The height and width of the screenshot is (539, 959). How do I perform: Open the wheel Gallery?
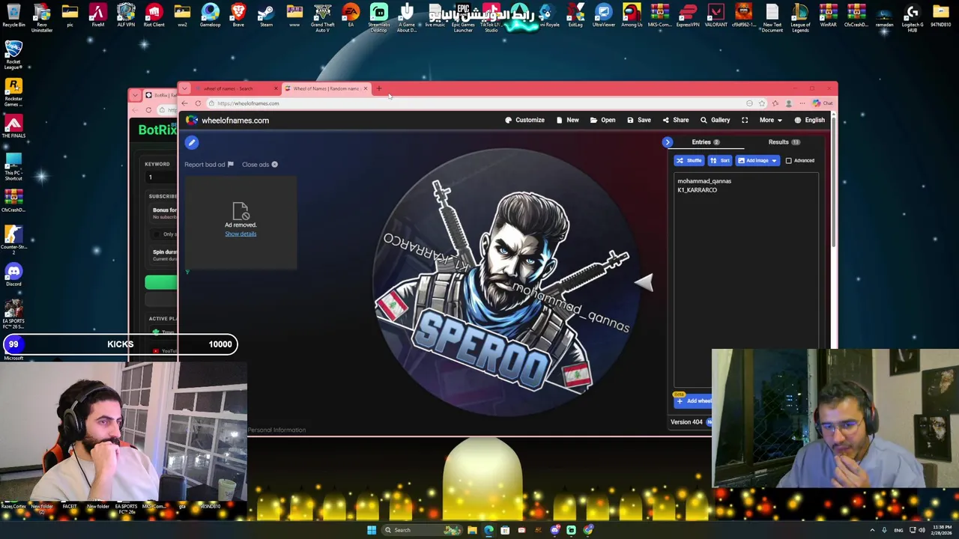coord(716,120)
